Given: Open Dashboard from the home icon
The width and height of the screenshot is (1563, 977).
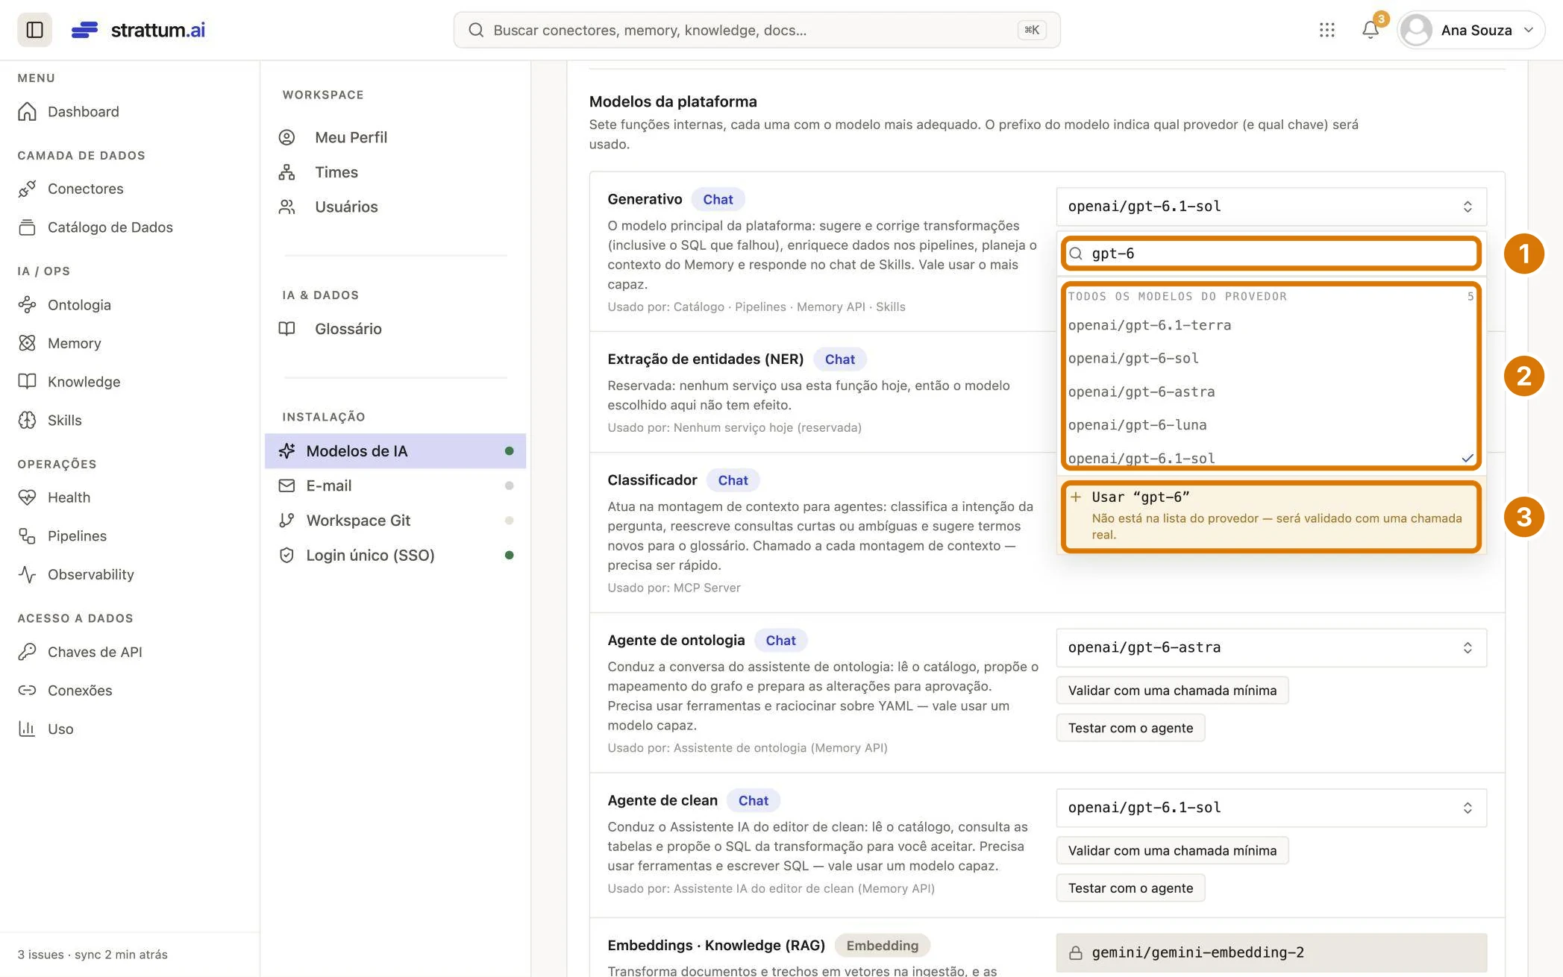Looking at the screenshot, I should (27, 111).
